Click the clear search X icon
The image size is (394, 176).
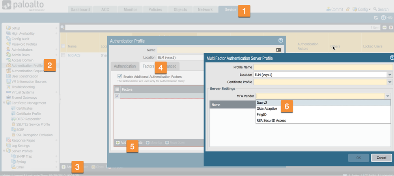click(x=390, y=27)
